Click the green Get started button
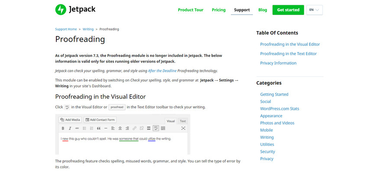The image size is (377, 171). pos(288,10)
